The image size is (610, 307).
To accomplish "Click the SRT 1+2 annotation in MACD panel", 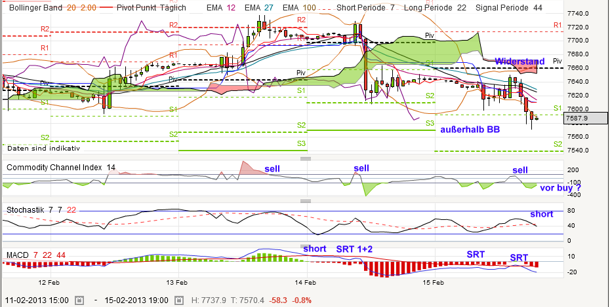I will pyautogui.click(x=354, y=249).
